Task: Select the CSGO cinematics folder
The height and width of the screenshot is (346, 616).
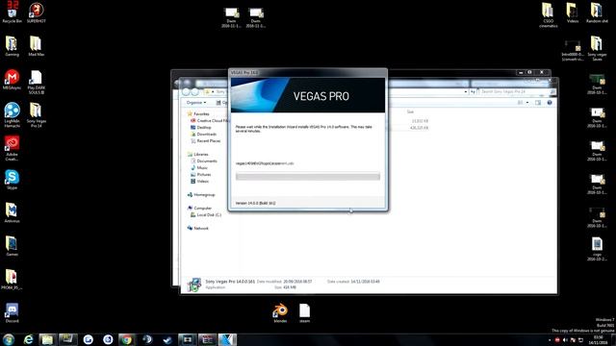Action: point(548,15)
